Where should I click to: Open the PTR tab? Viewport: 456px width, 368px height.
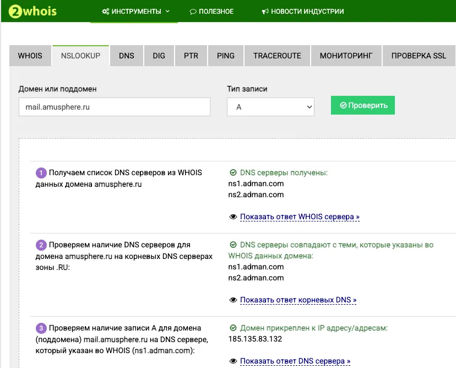pyautogui.click(x=191, y=56)
